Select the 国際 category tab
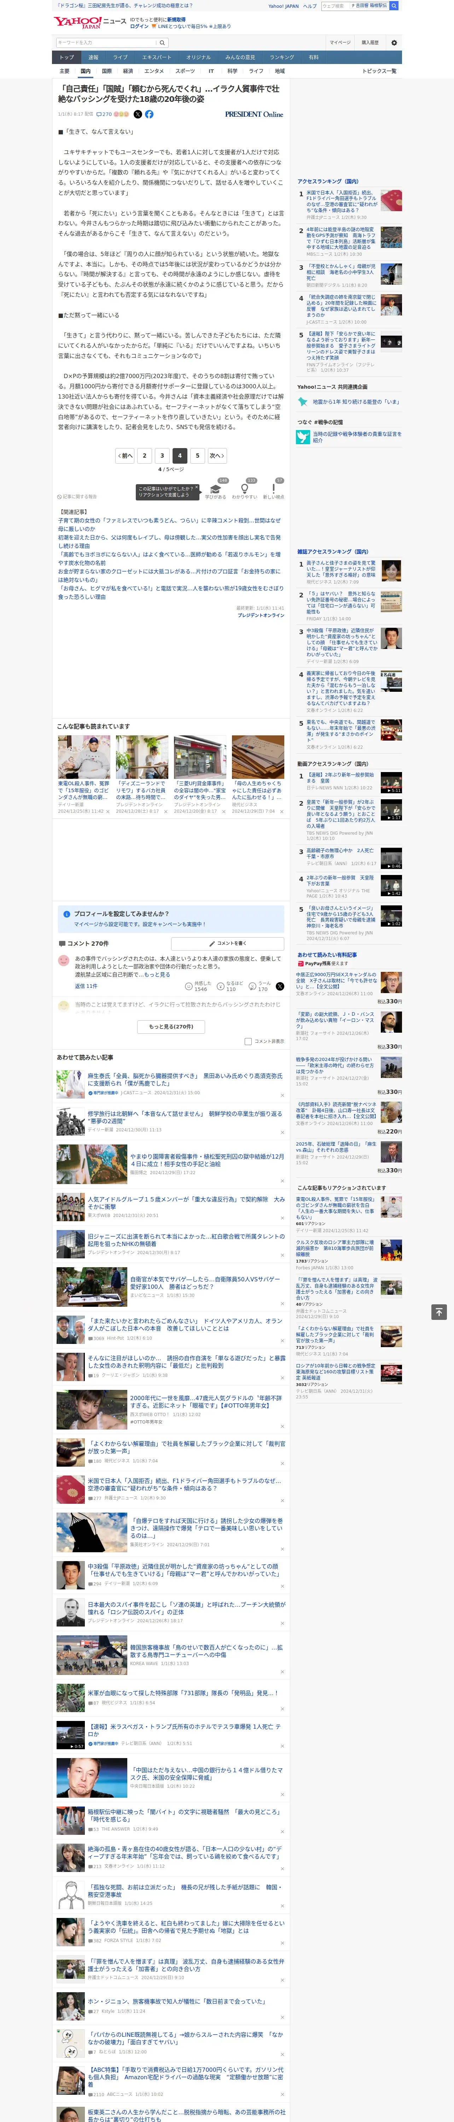 point(106,72)
